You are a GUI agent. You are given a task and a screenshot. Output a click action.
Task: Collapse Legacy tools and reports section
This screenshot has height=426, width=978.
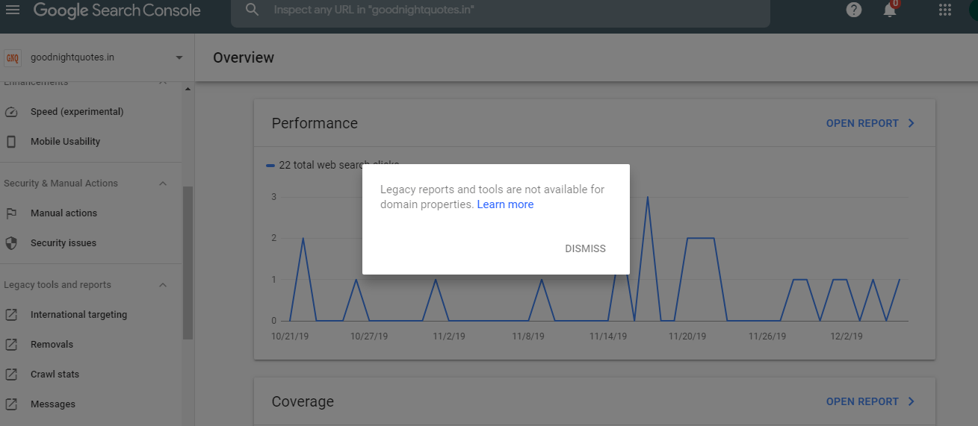163,285
